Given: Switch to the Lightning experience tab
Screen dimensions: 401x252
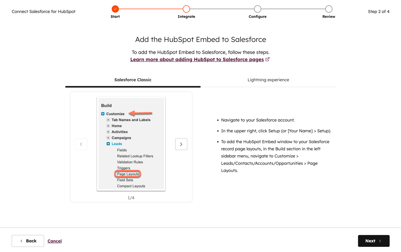Looking at the screenshot, I should [268, 80].
